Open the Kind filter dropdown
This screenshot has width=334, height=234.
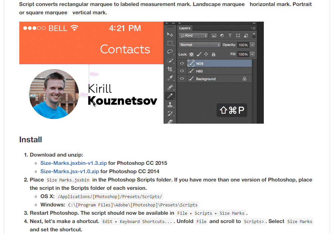point(193,36)
